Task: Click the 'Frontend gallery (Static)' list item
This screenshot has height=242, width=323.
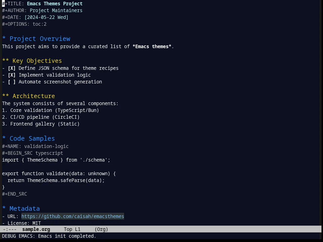Action: coord(41,124)
